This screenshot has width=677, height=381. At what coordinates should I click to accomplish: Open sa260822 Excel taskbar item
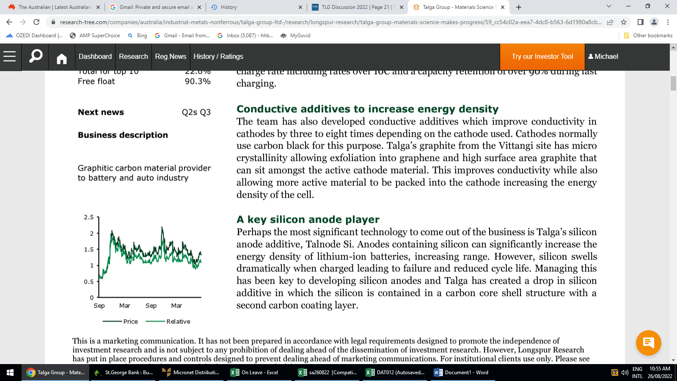[327, 373]
